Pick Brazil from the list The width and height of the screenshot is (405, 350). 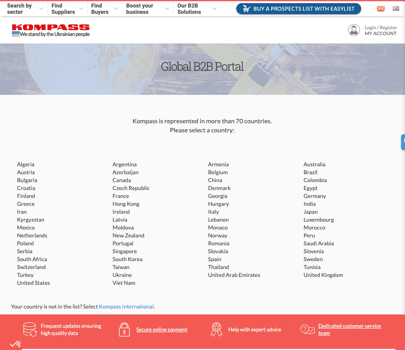(310, 172)
